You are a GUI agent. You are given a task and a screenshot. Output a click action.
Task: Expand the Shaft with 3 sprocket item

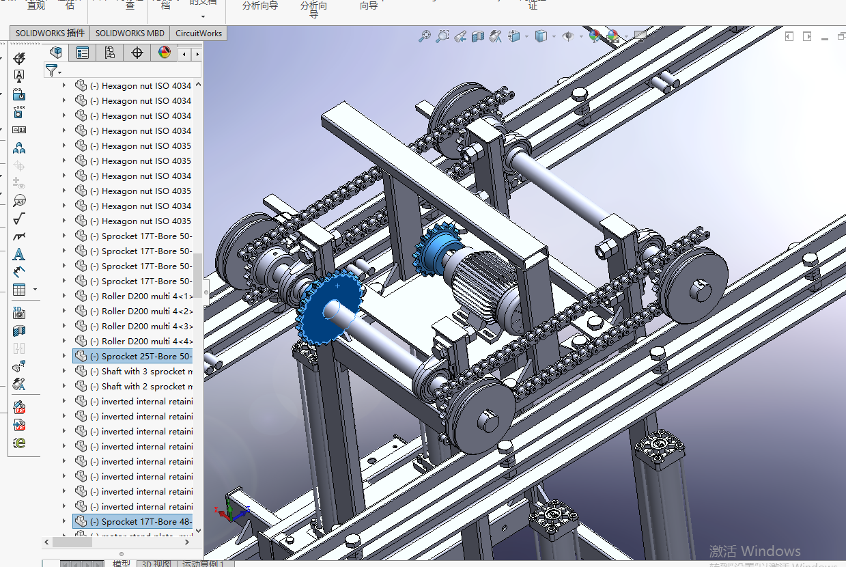(x=65, y=371)
